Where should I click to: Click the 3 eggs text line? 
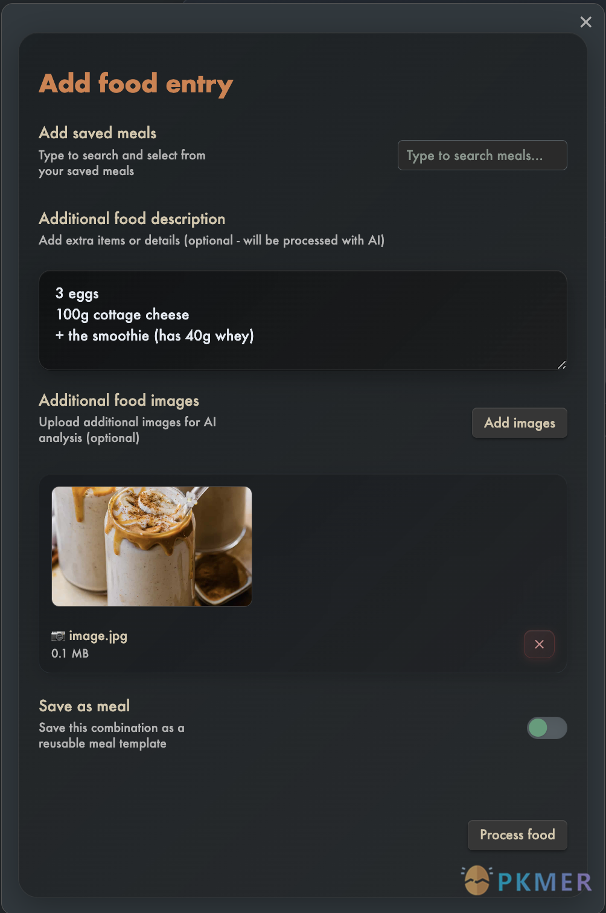point(77,293)
